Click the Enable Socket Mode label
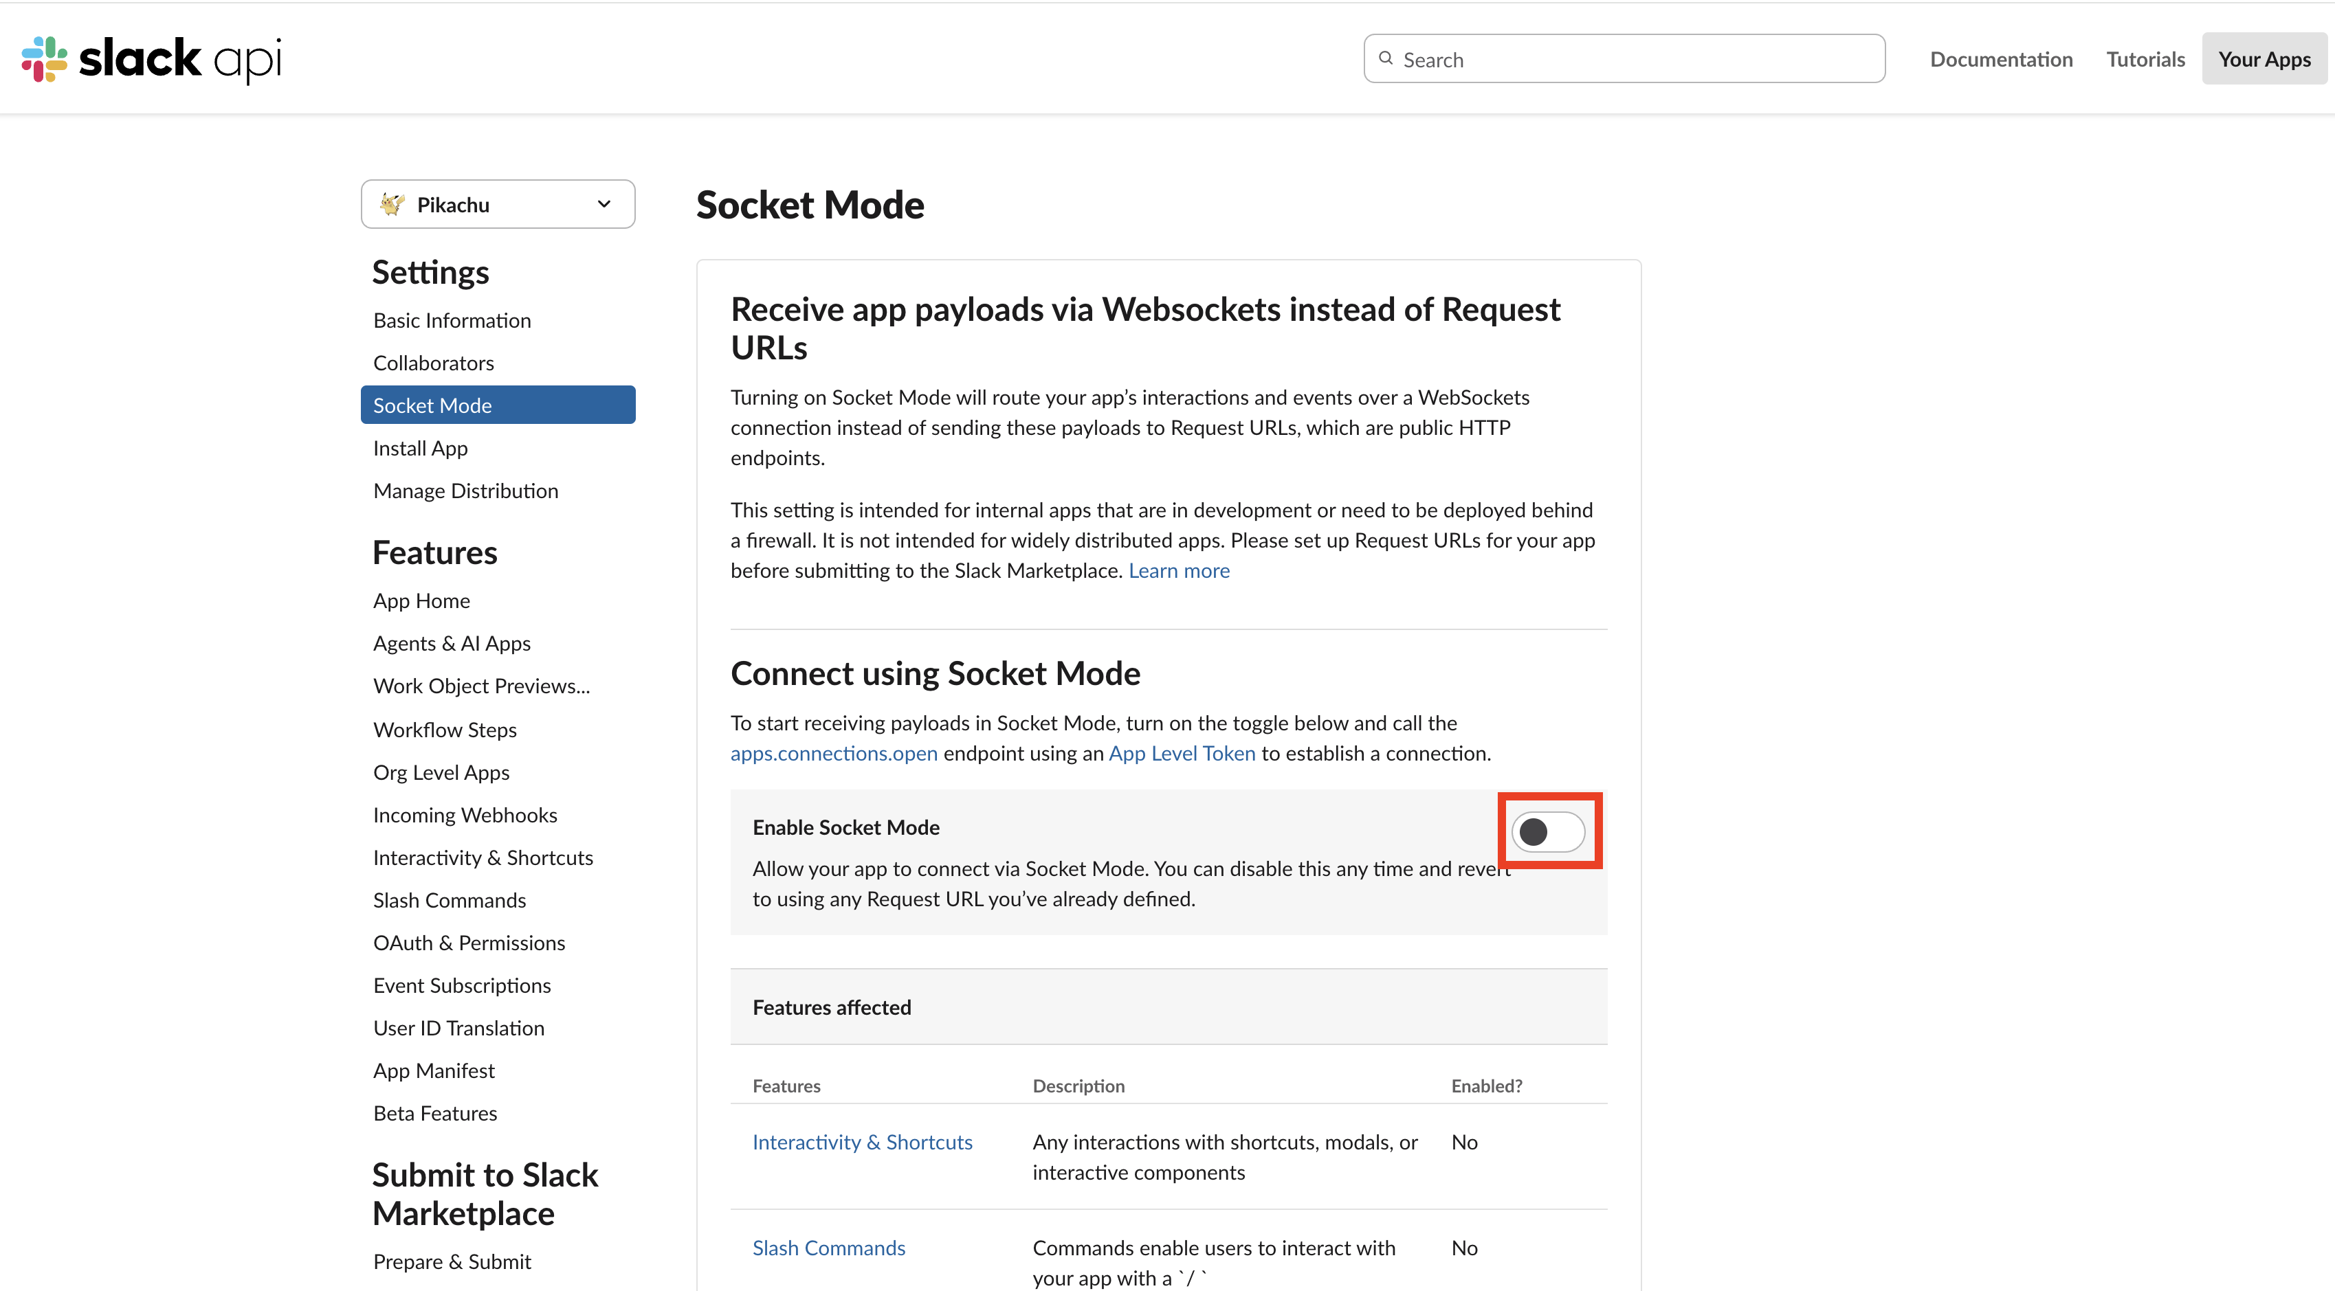The height and width of the screenshot is (1291, 2335). pos(845,827)
